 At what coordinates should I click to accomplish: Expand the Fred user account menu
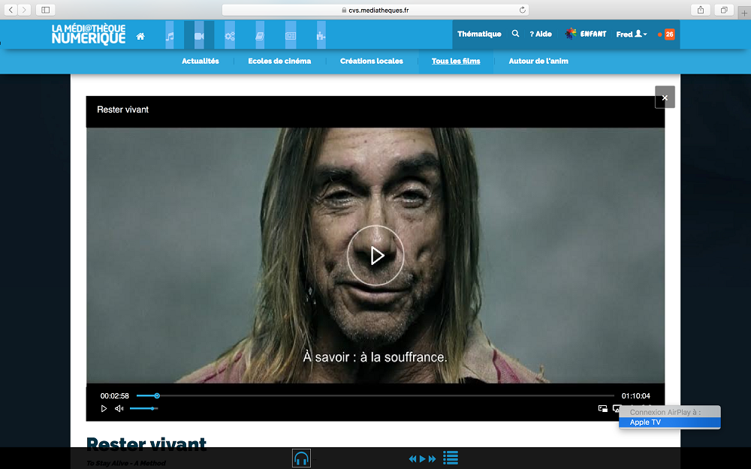(x=632, y=34)
